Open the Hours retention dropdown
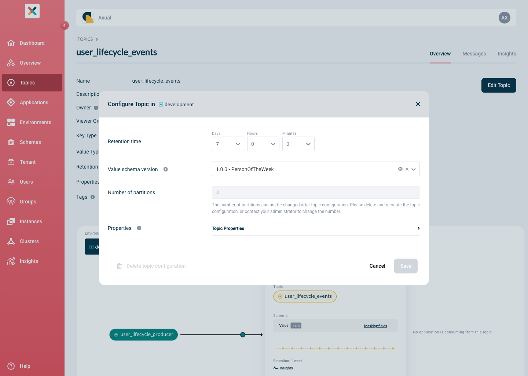This screenshot has width=528, height=376. pyautogui.click(x=263, y=144)
